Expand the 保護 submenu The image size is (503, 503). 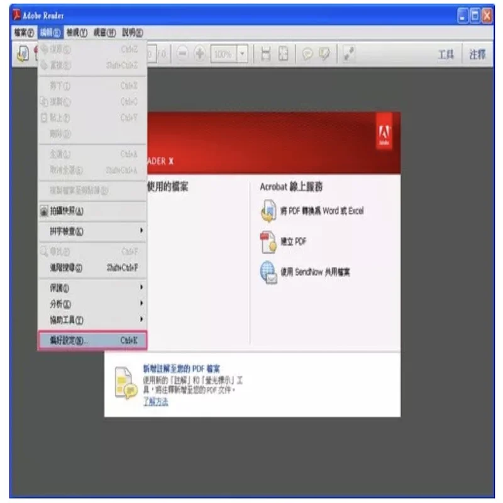[x=92, y=287]
